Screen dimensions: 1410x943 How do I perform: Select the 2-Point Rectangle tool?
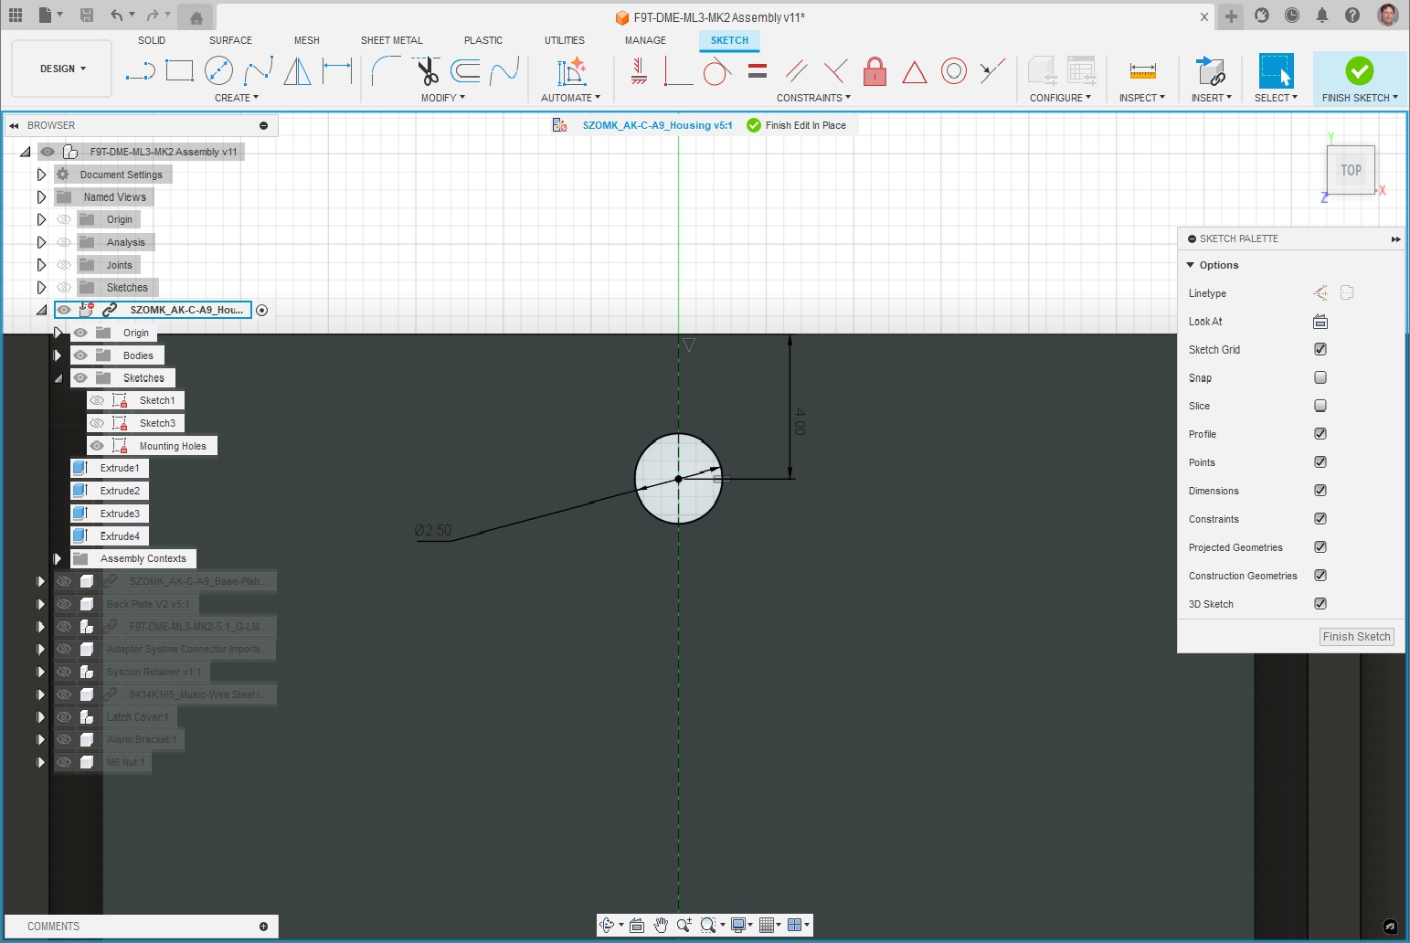pos(179,70)
